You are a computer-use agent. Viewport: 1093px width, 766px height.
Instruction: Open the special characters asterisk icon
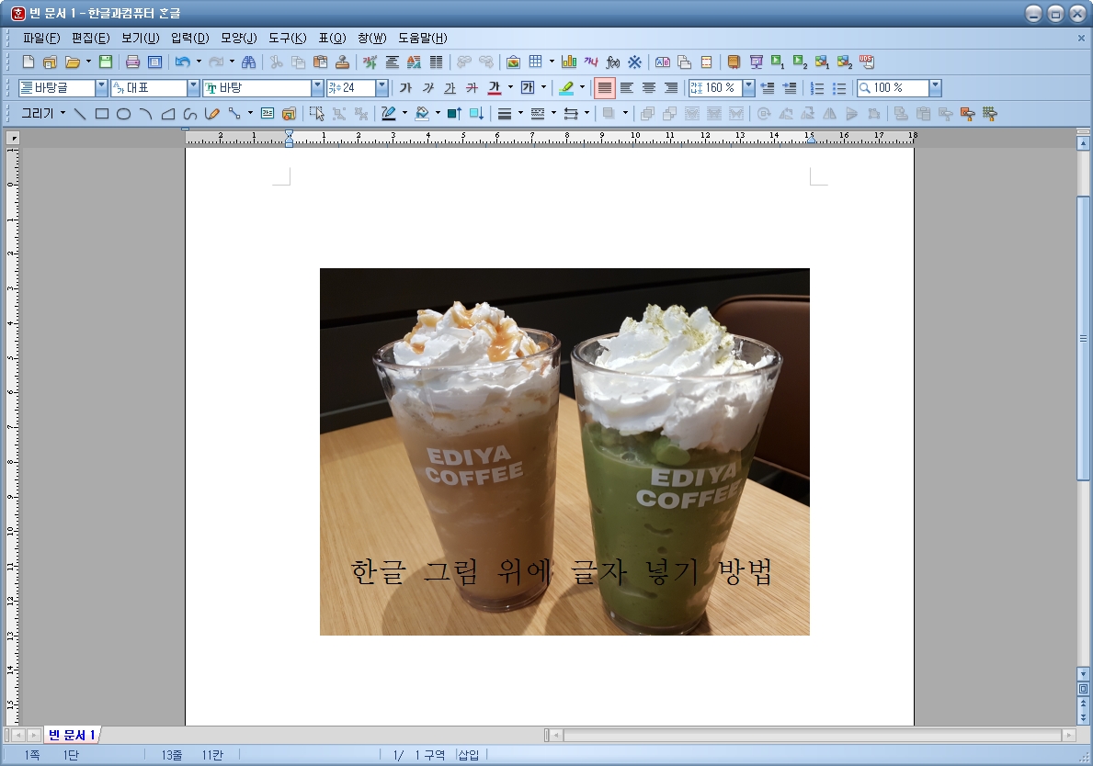pos(634,62)
